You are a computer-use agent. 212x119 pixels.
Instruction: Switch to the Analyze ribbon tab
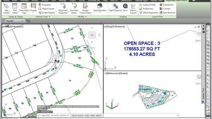tap(45, 1)
